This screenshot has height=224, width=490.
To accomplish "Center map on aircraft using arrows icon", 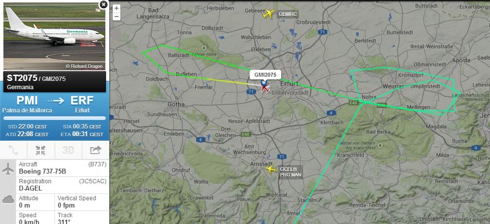I will [41, 150].
